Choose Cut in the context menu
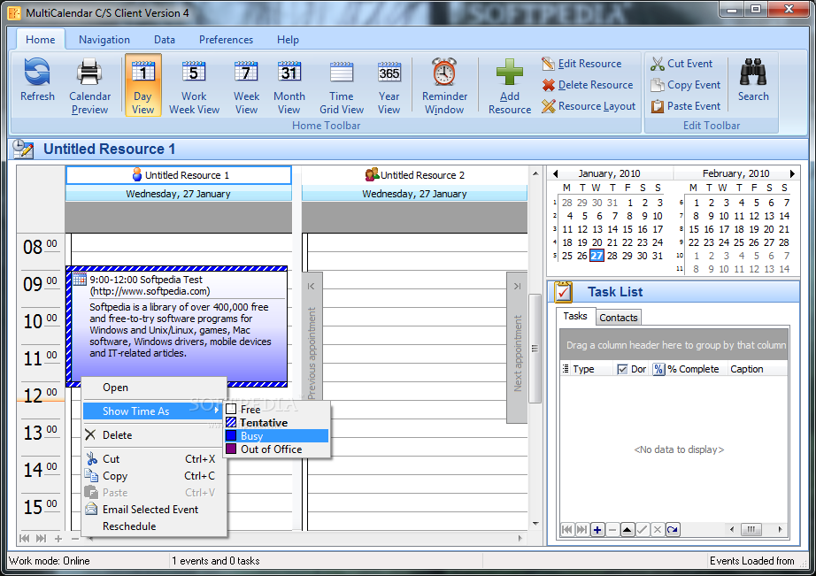 [155, 459]
